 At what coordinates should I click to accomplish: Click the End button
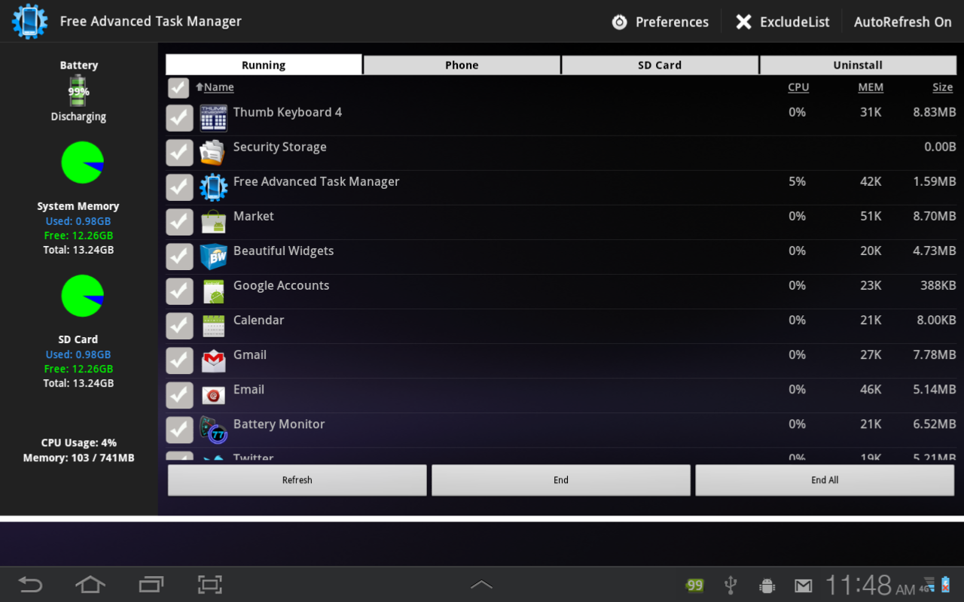pyautogui.click(x=561, y=480)
